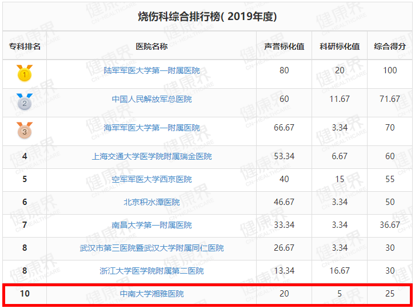Click 科研标化值 value 20 for 陆军军医大学第一附属医院
The height and width of the screenshot is (308, 415).
tap(340, 70)
